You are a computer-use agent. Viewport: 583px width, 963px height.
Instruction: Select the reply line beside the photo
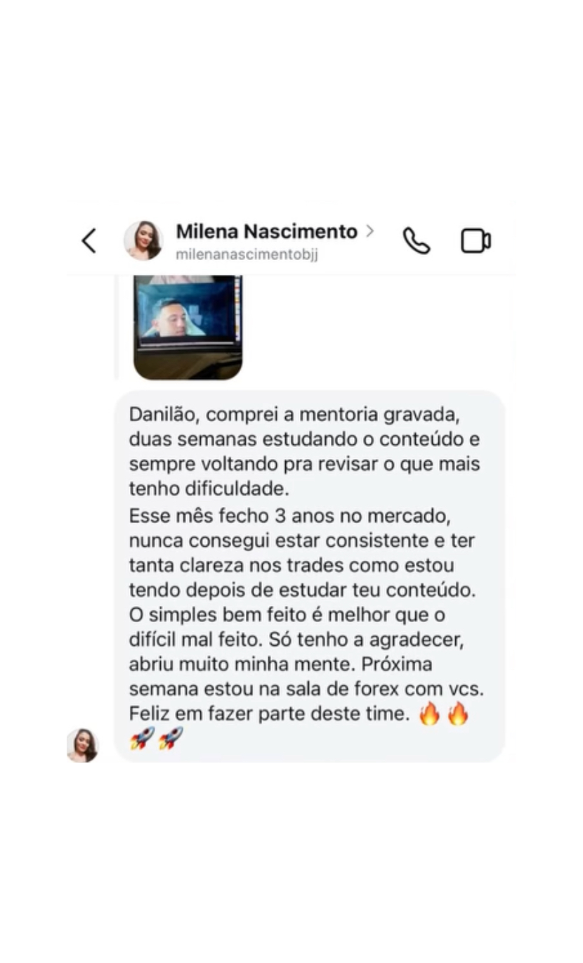click(117, 328)
